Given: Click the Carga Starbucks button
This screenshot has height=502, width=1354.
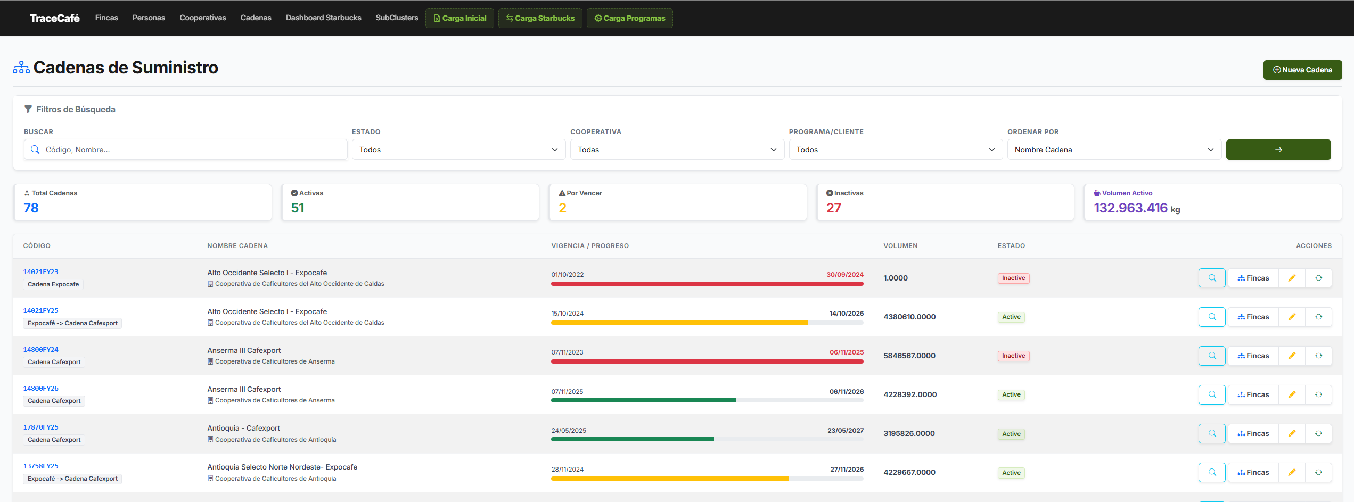Looking at the screenshot, I should [540, 18].
